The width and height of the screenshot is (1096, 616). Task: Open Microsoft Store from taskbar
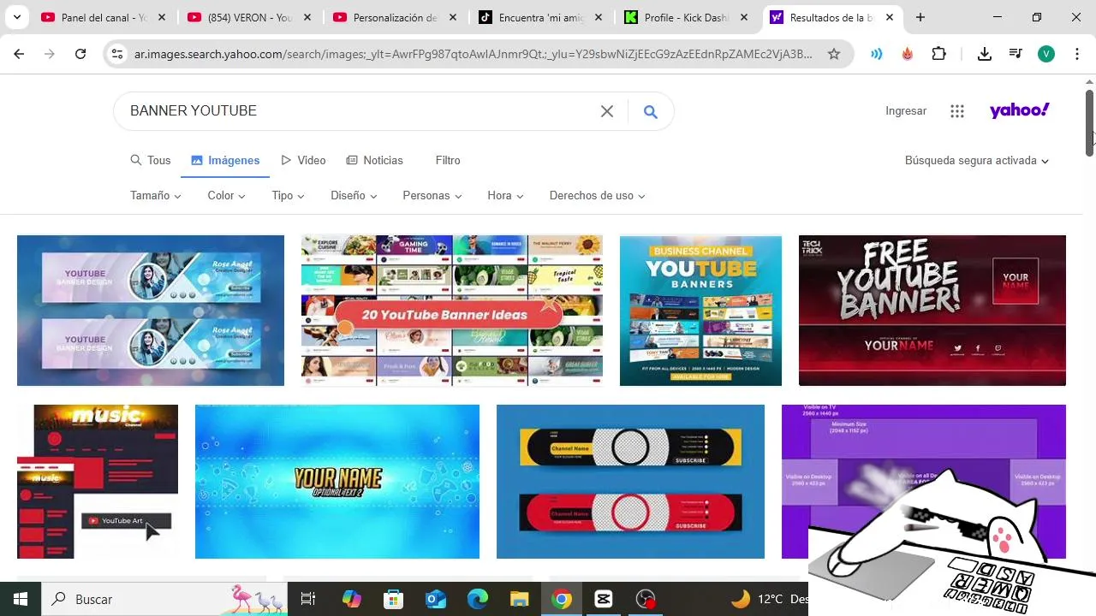[393, 599]
